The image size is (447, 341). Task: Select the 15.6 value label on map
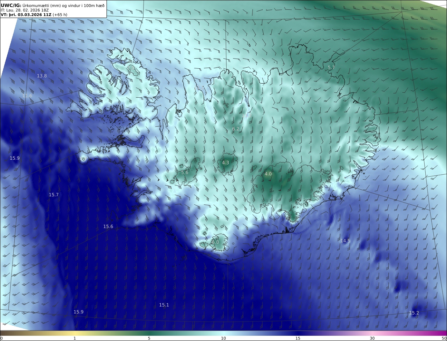click(x=108, y=226)
